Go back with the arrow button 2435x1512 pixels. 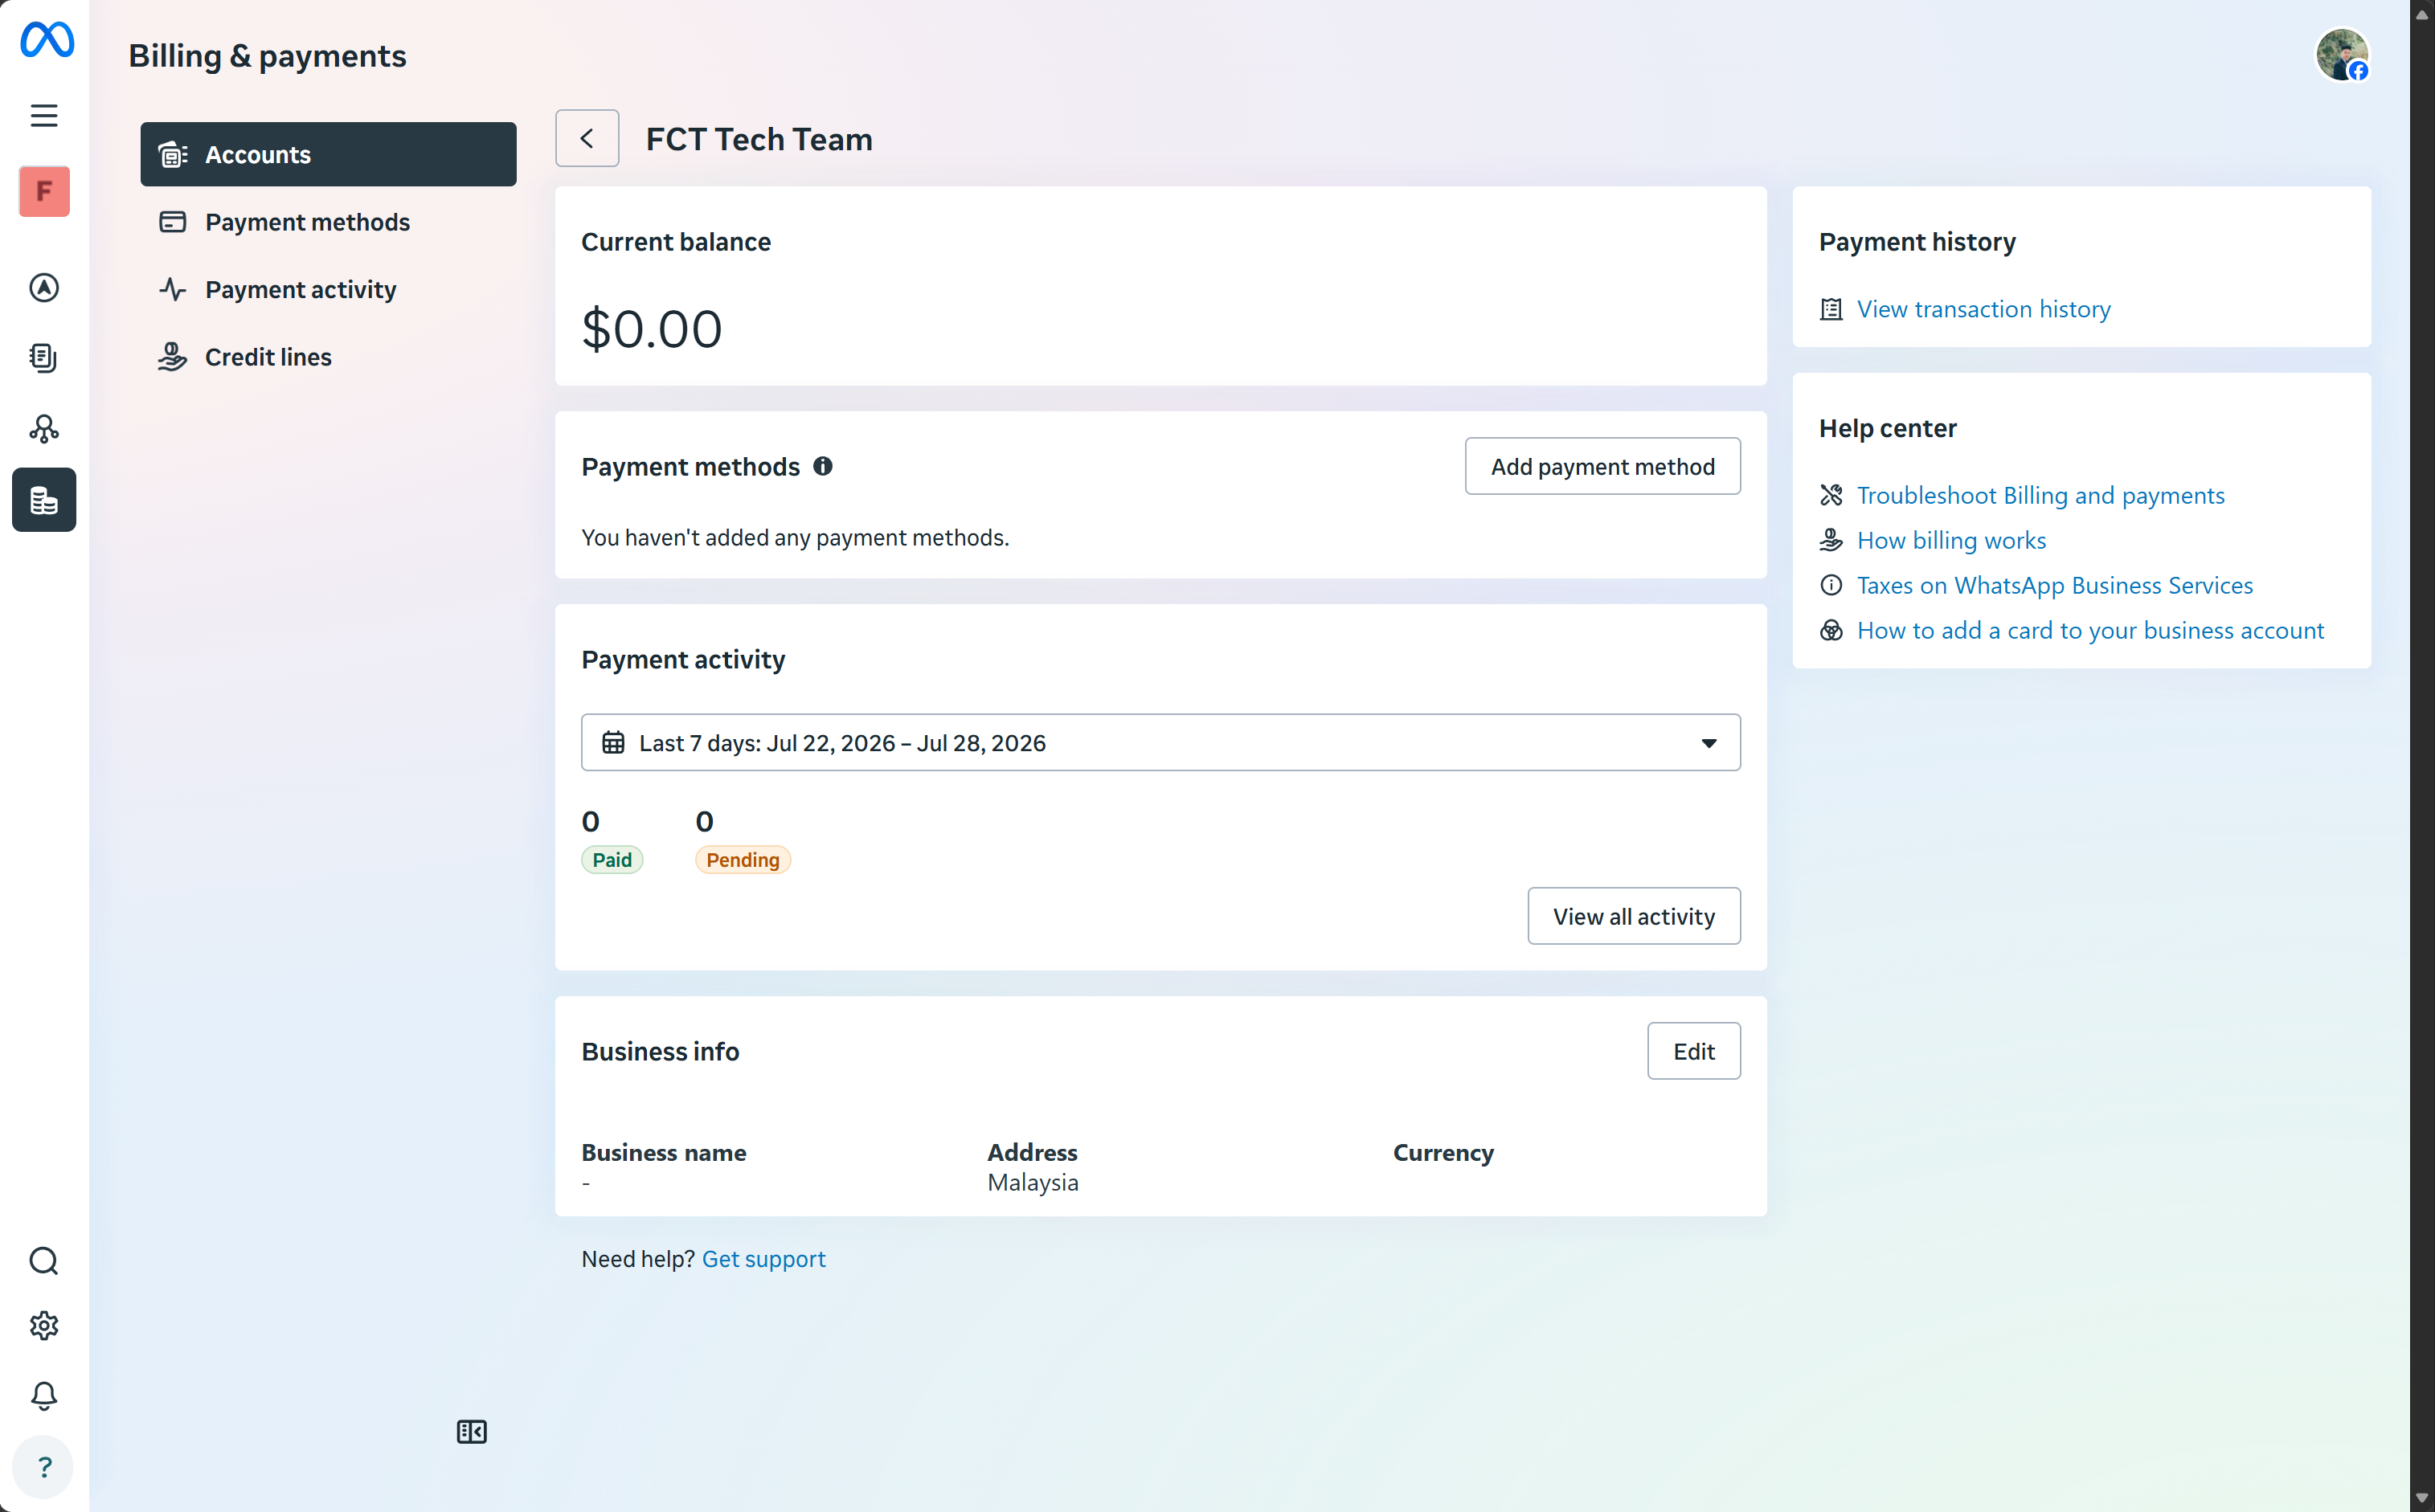587,138
